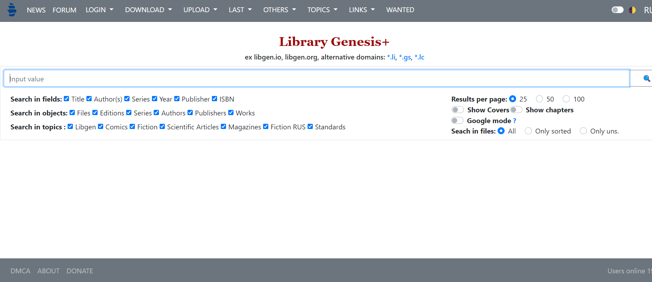
Task: Uncheck the ISBN field checkbox
Action: (x=215, y=99)
